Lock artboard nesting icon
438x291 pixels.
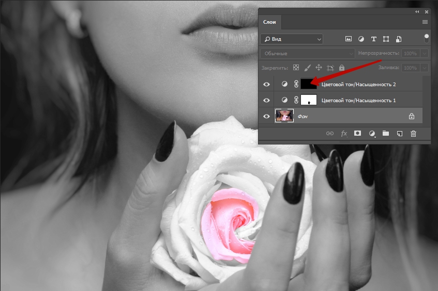(x=330, y=68)
